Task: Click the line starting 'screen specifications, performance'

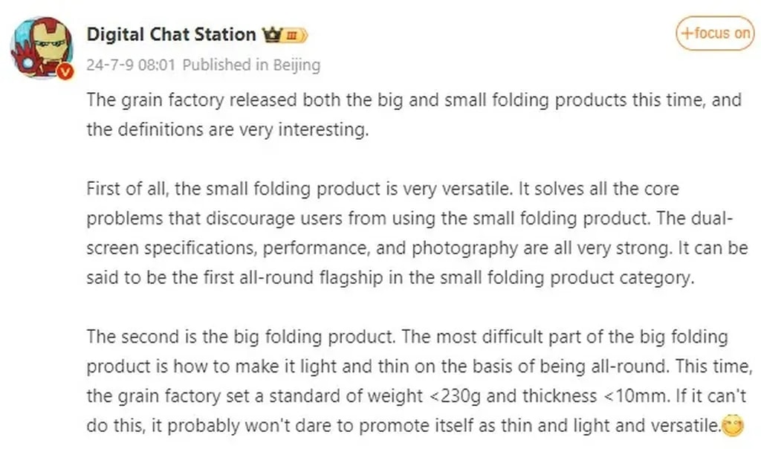Action: pos(416,248)
